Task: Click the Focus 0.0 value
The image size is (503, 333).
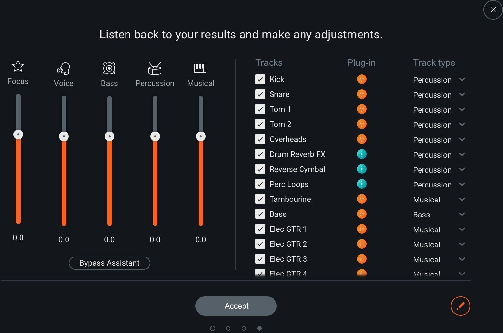Action: click(x=18, y=238)
